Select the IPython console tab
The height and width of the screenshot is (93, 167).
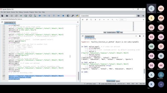pyautogui.click(x=111, y=81)
